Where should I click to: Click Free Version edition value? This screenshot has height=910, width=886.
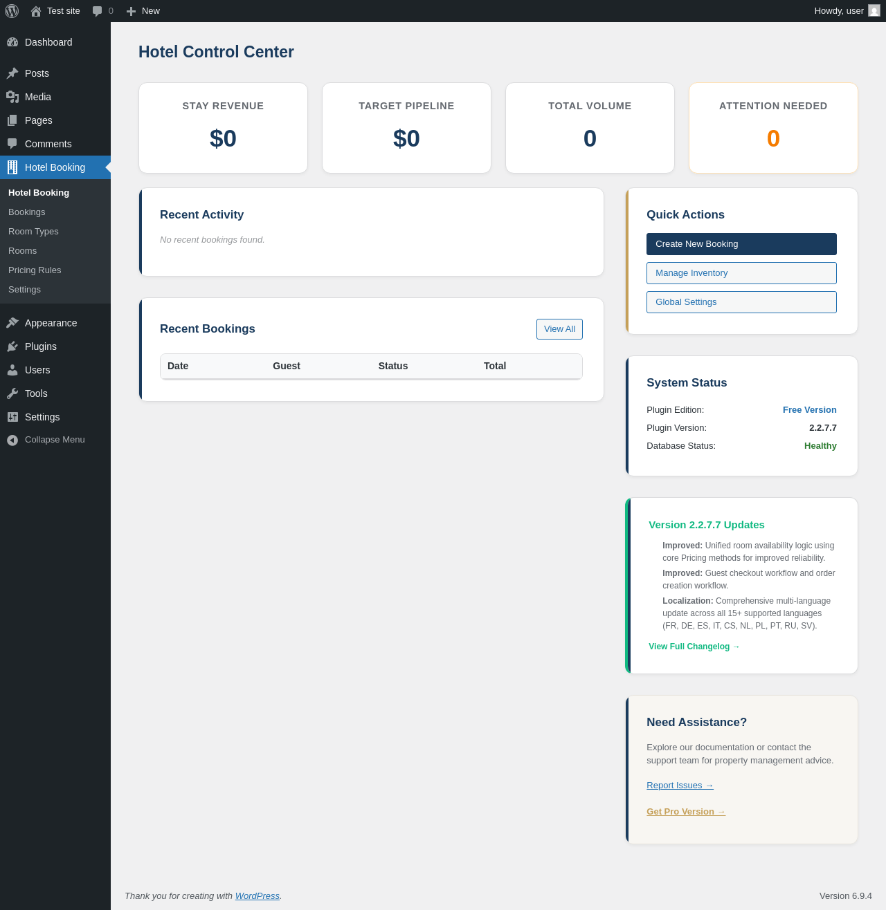pyautogui.click(x=810, y=410)
